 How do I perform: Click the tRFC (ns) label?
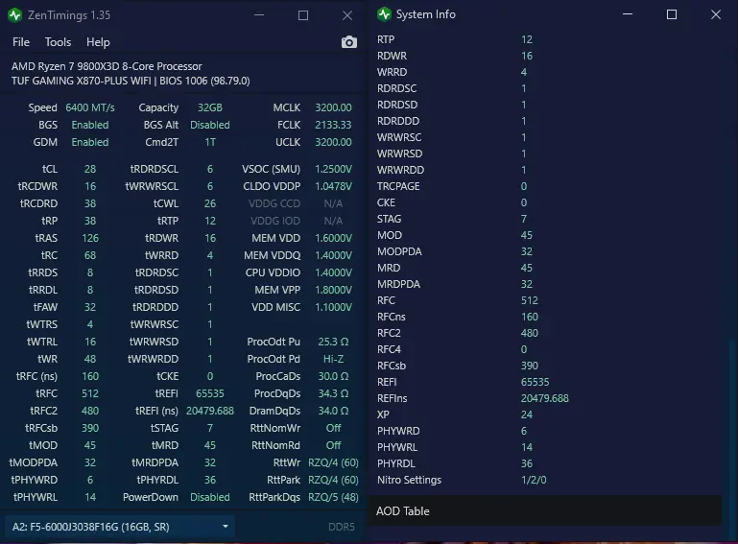point(36,376)
